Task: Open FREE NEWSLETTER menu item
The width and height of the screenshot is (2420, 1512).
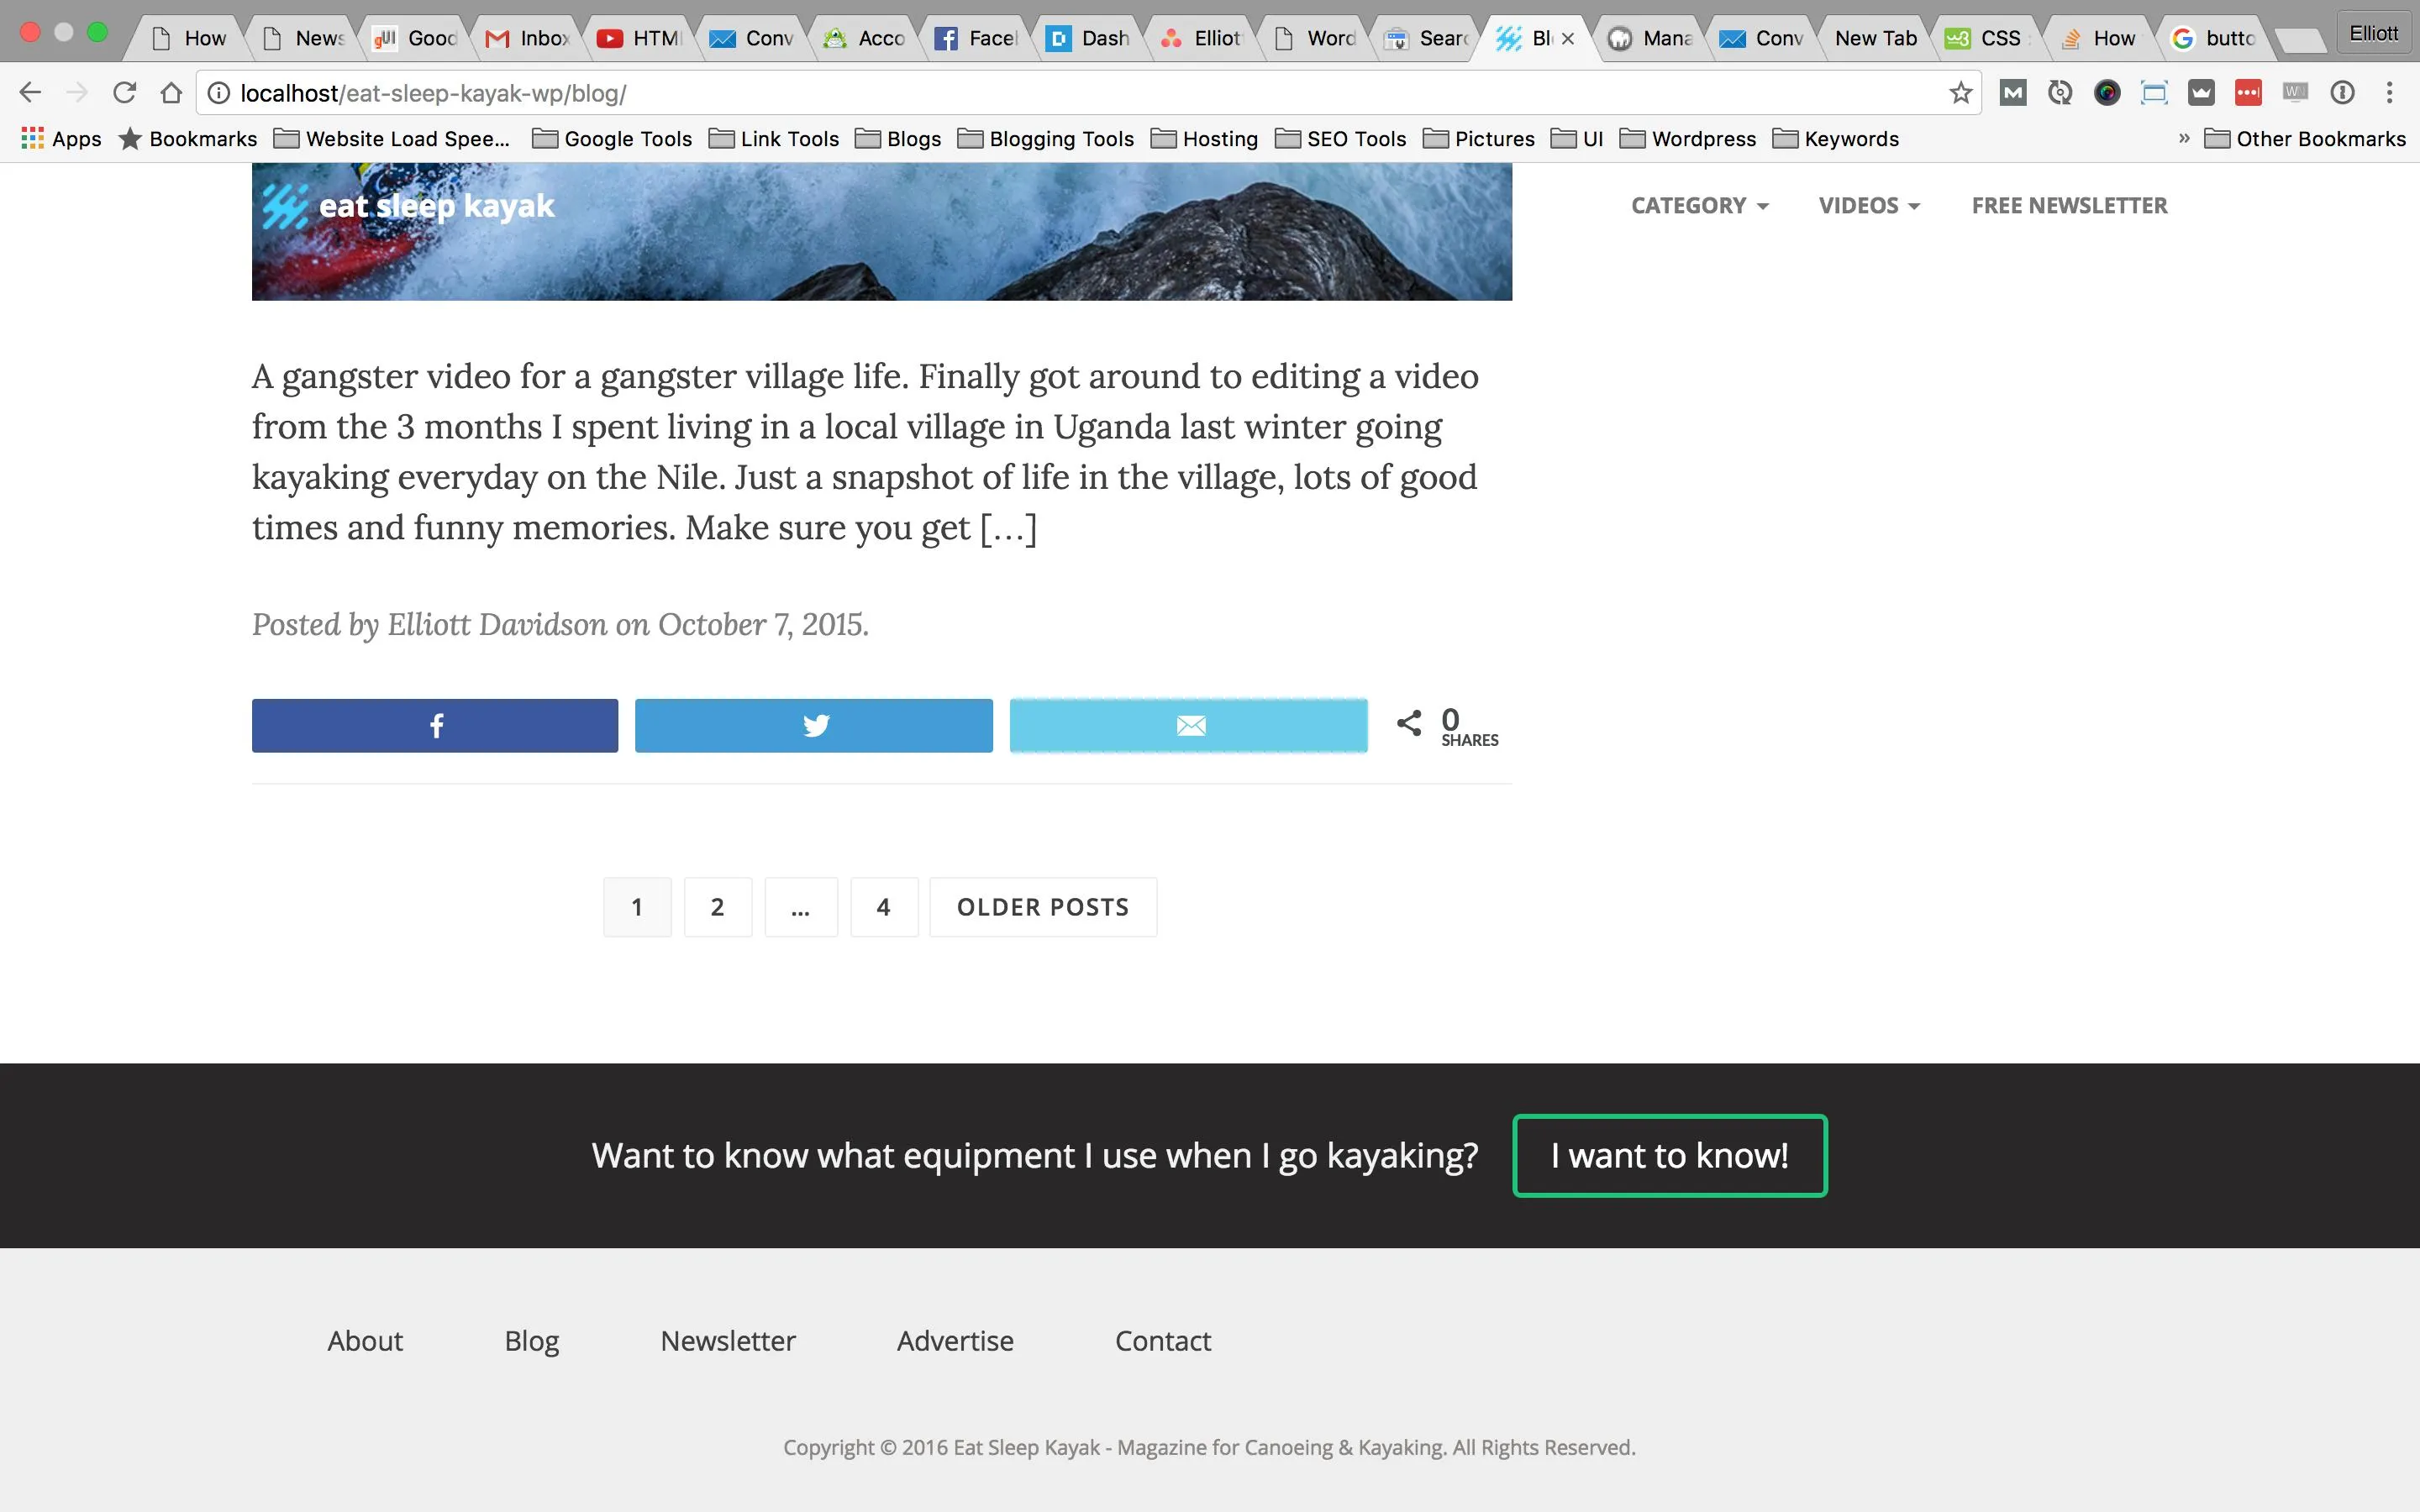Action: [x=2069, y=205]
